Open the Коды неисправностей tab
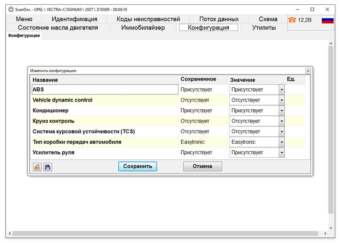Viewport: 340px width, 243px height. (148, 19)
